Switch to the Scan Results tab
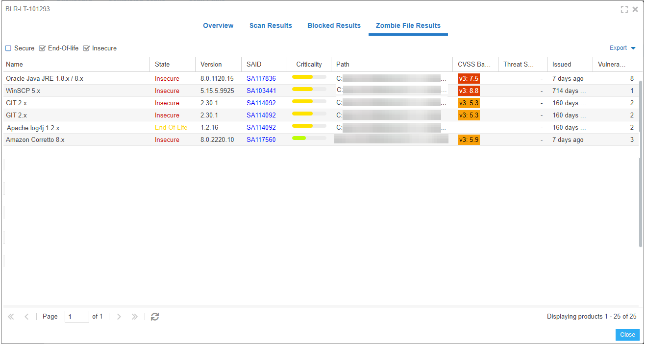Viewport: 646px width, 346px height. pos(271,25)
